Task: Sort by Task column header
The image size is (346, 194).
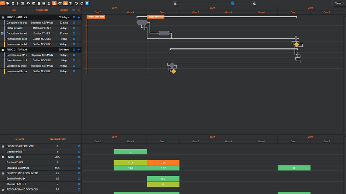Action: coord(13,10)
